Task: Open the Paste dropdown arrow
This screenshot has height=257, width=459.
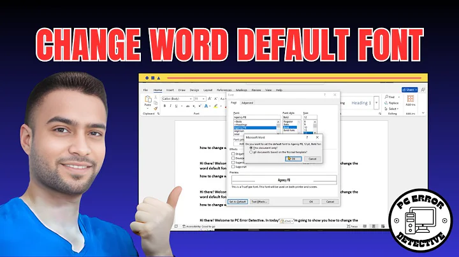Action: (148, 108)
